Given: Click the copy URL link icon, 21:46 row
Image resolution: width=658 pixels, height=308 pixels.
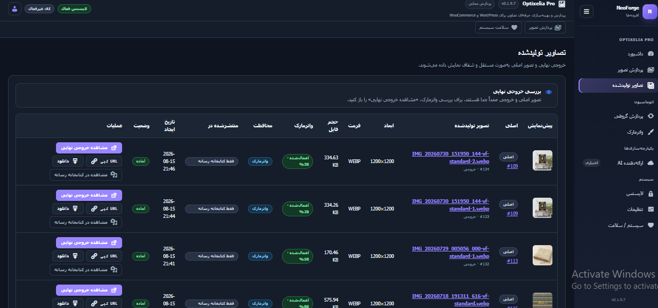Looking at the screenshot, I should pos(94,161).
